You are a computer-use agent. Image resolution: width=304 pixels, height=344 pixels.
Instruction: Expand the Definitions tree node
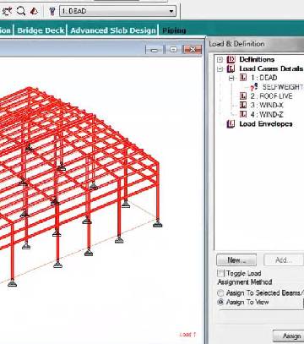point(220,59)
